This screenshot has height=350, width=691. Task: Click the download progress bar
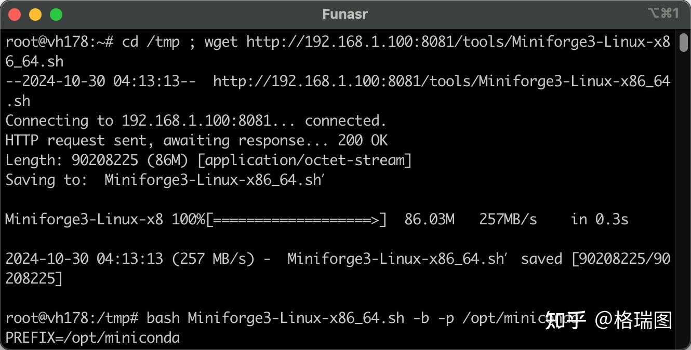(x=296, y=220)
